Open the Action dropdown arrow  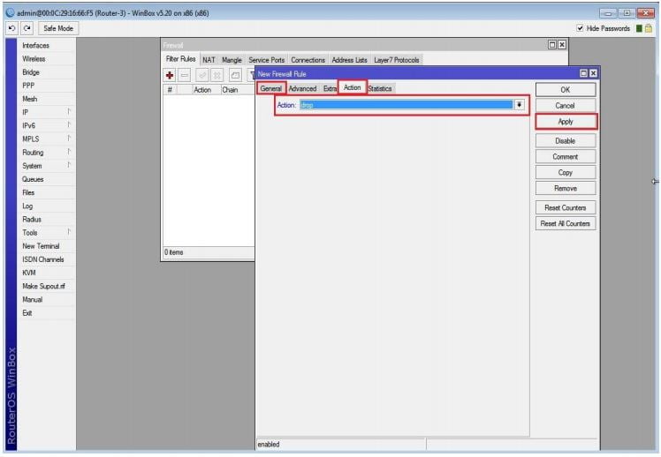520,104
